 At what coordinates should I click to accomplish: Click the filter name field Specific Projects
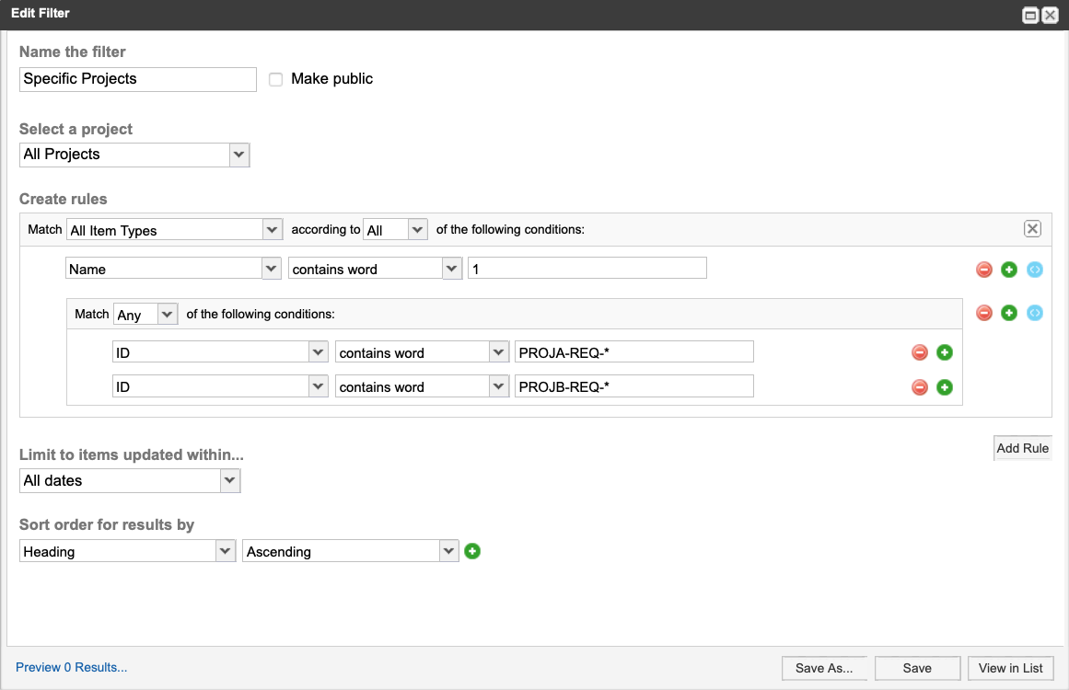point(138,79)
